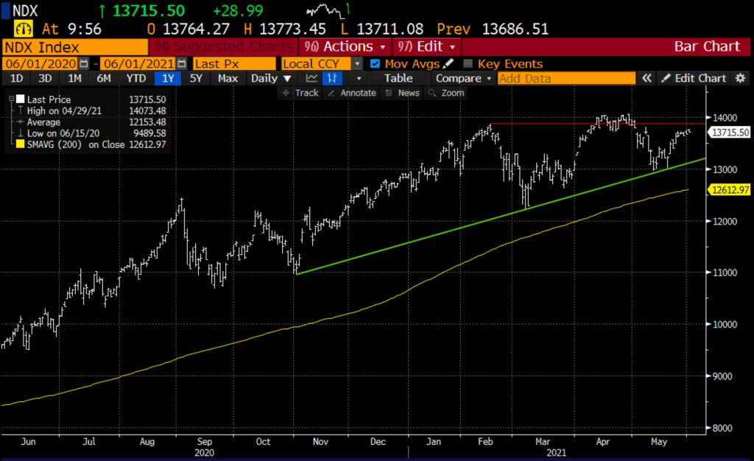754x461 pixels.
Task: Open the Daily periodicity dropdown
Action: tap(271, 78)
